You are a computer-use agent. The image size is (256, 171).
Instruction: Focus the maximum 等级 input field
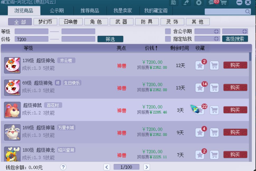click(x=78, y=31)
